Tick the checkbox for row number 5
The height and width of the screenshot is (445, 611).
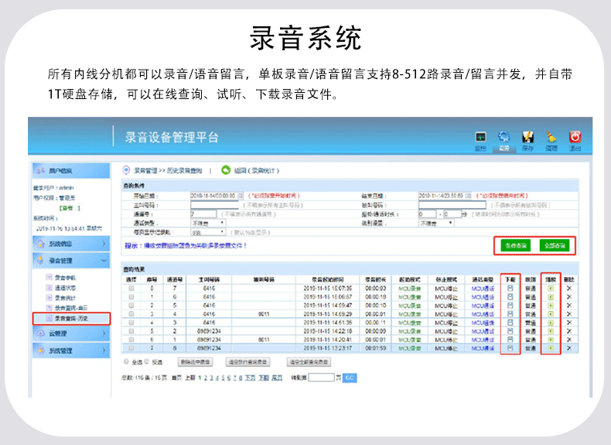point(131,331)
